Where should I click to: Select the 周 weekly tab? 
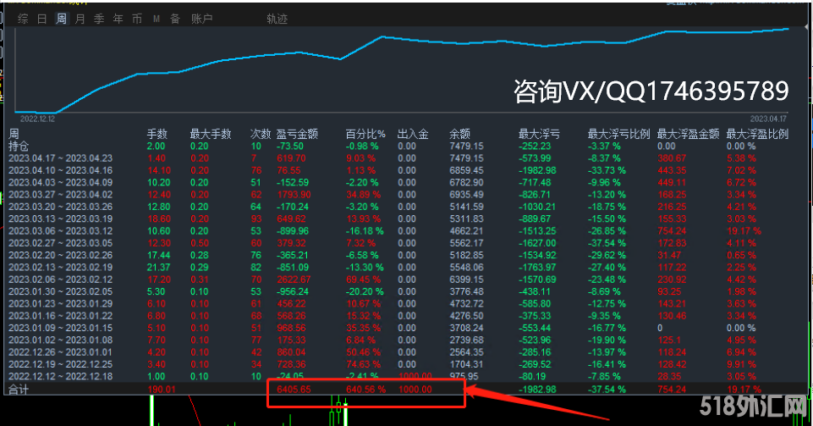(61, 19)
